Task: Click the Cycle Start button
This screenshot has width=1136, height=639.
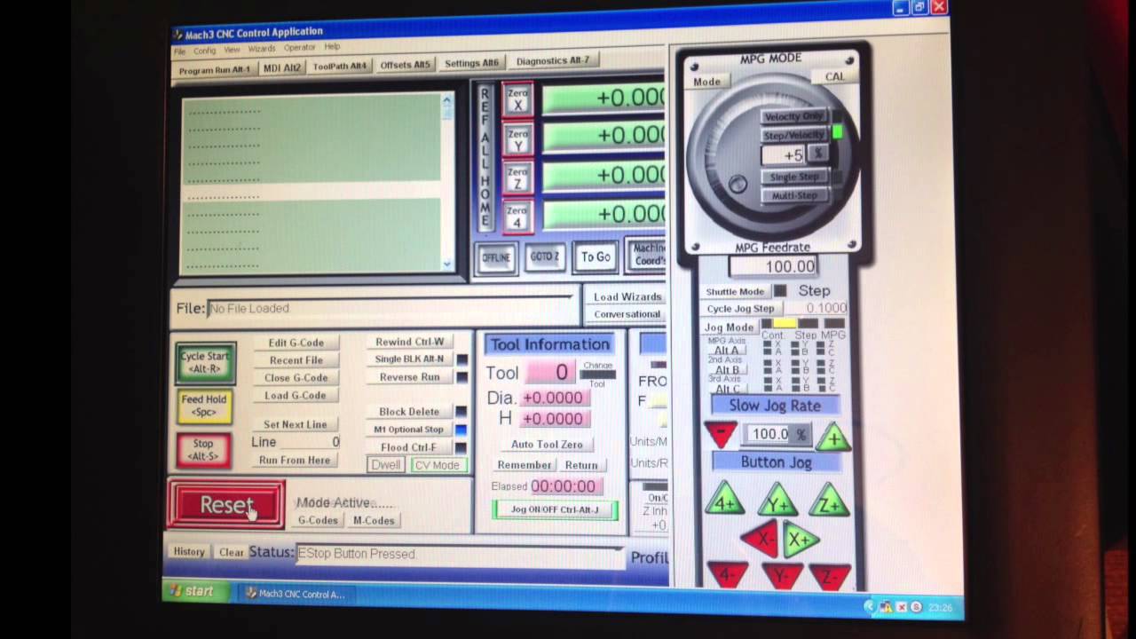Action: (x=205, y=362)
